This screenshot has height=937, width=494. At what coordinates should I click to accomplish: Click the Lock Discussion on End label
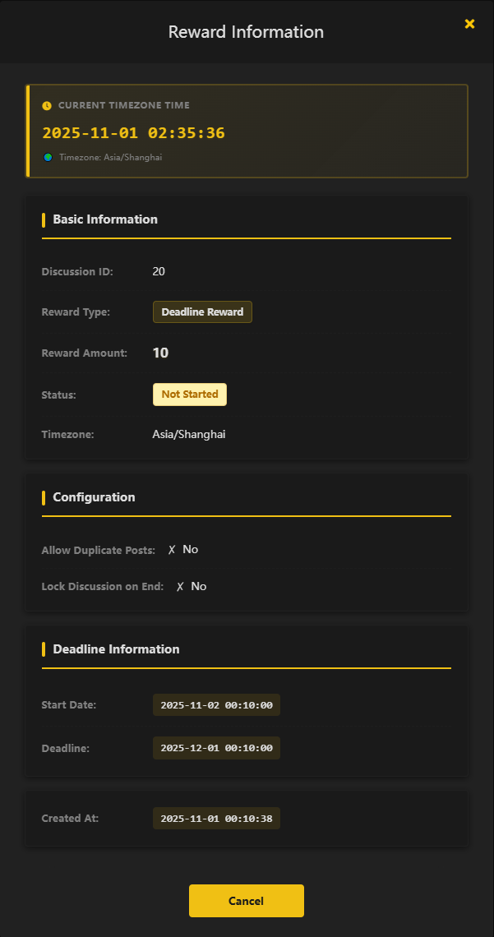coord(103,587)
